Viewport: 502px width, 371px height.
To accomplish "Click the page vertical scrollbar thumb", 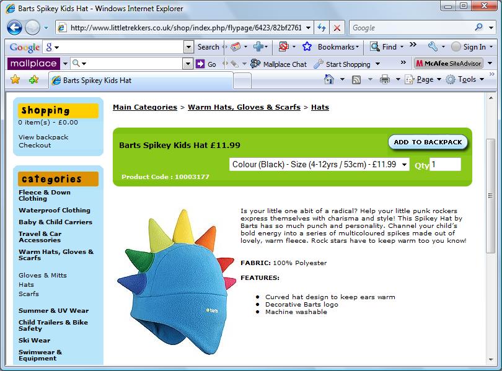I will point(490,196).
